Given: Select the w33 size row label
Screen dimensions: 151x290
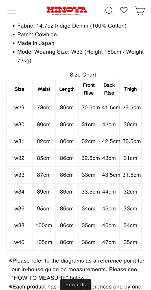Looking at the screenshot, I should (19, 175).
